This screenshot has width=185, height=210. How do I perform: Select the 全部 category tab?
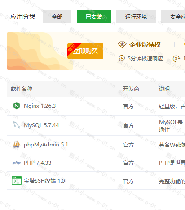tap(57, 17)
